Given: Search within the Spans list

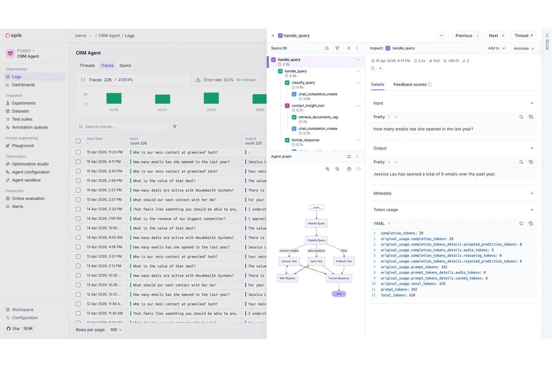Looking at the screenshot, I should [x=327, y=48].
